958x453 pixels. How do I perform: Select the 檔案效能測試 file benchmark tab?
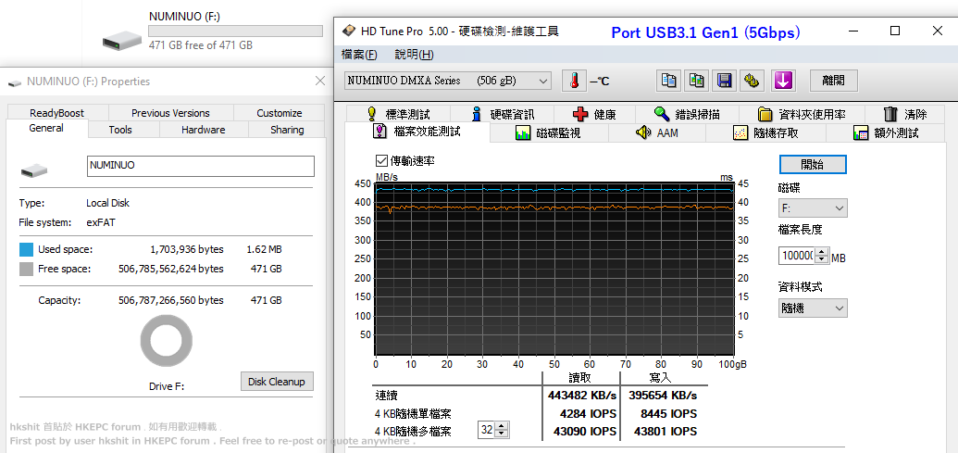pos(417,132)
